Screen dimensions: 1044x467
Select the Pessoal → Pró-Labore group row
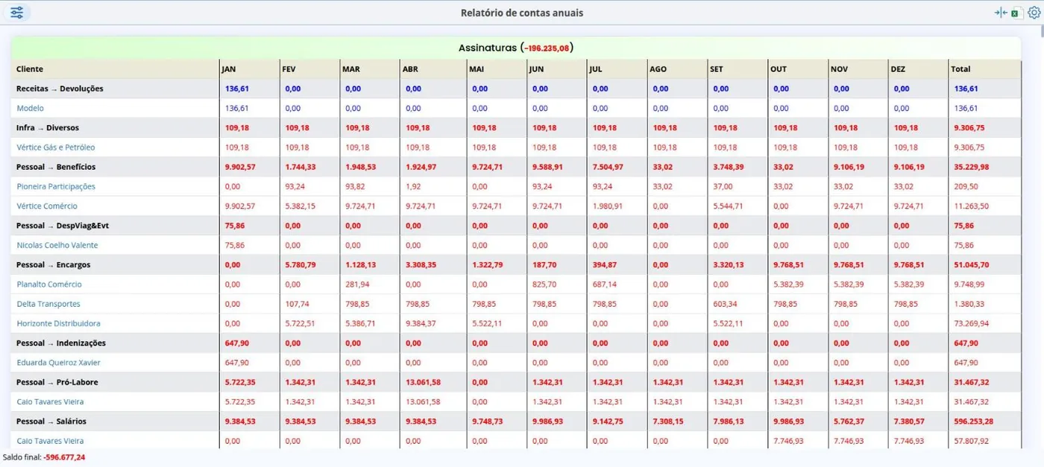pyautogui.click(x=516, y=382)
